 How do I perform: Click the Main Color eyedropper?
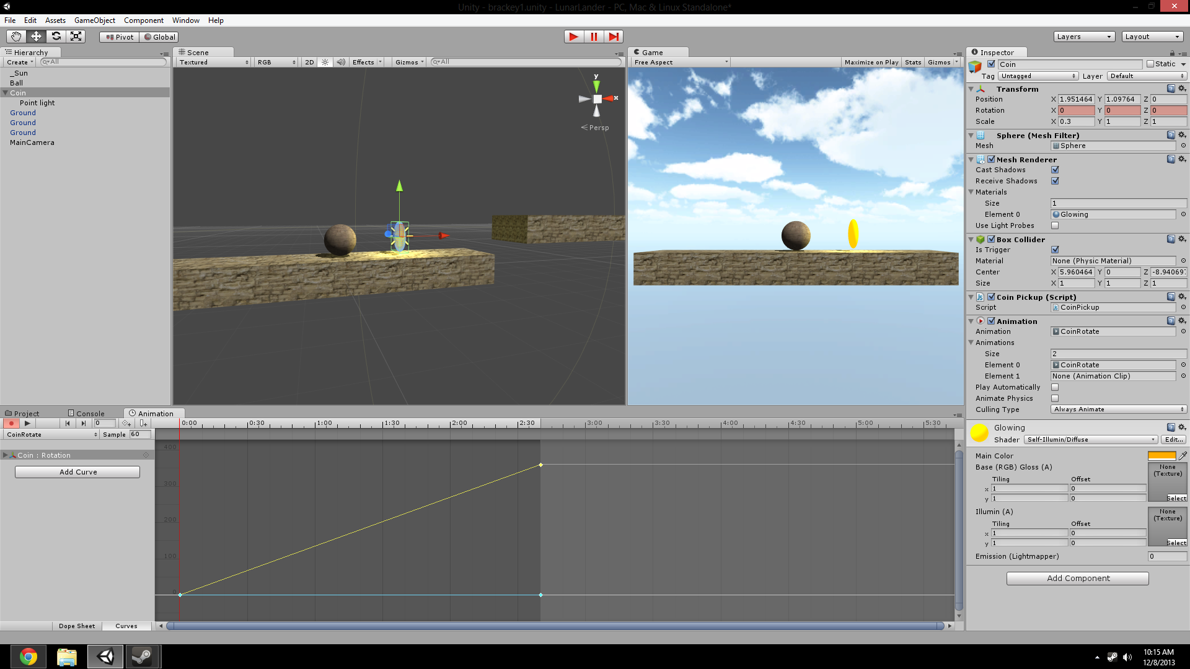(1183, 455)
